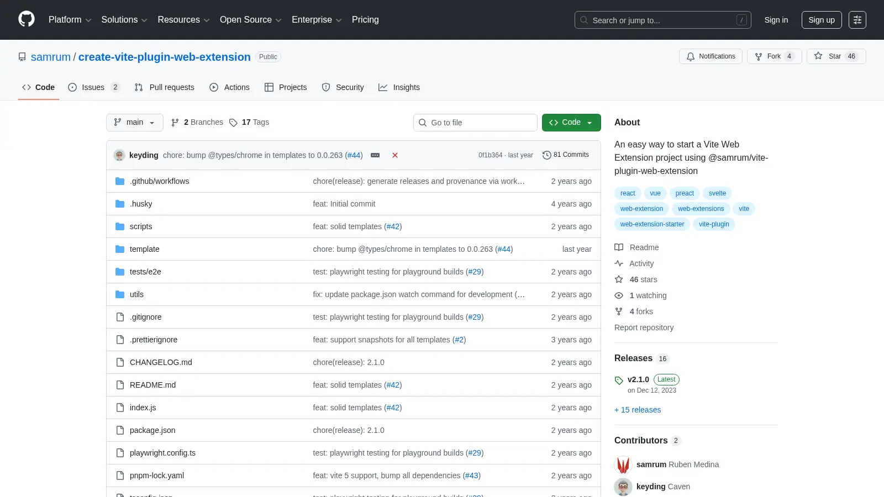The image size is (884, 497).
Task: Click the star icon beside 46 stars
Action: pos(619,279)
